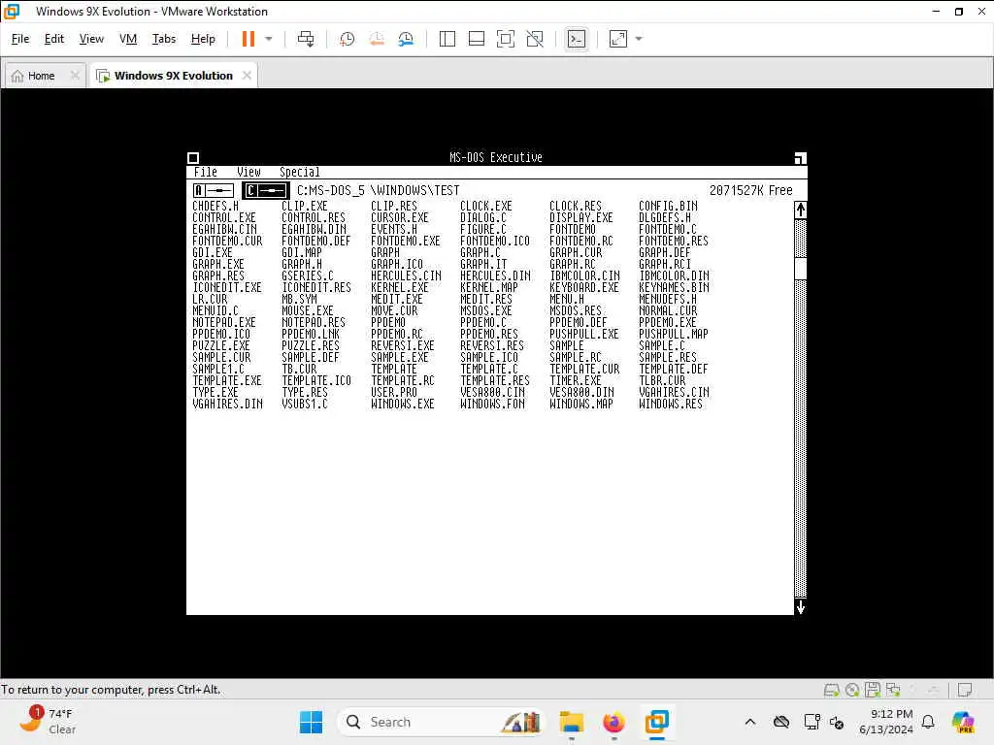This screenshot has width=994, height=745.
Task: Switch to Unity mode
Action: 535,39
